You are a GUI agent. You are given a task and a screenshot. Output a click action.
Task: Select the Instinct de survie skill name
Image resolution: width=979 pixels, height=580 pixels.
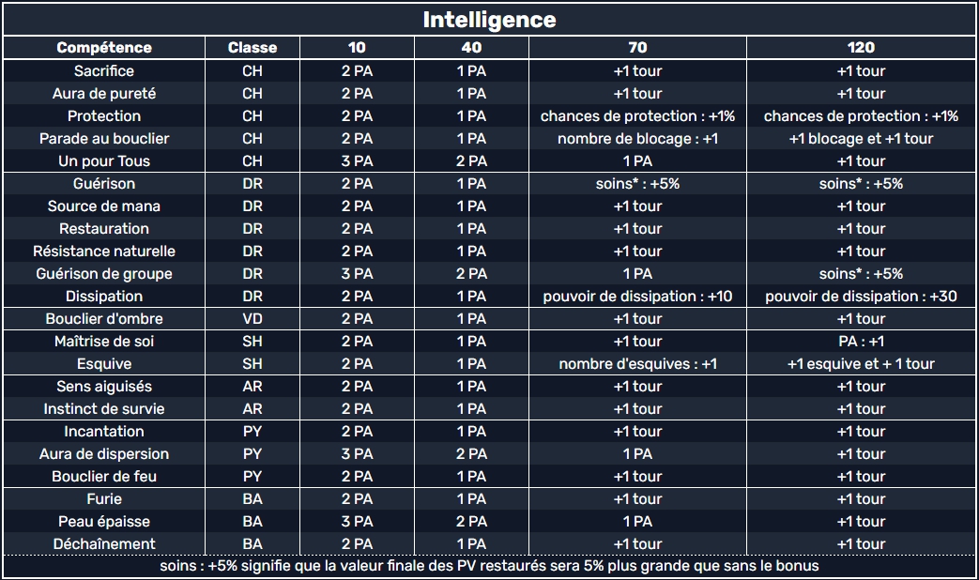(x=104, y=409)
